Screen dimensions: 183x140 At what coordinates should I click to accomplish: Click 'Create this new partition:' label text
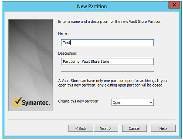79,101
